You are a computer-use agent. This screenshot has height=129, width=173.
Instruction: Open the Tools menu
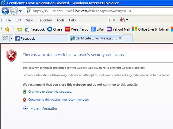(60, 20)
